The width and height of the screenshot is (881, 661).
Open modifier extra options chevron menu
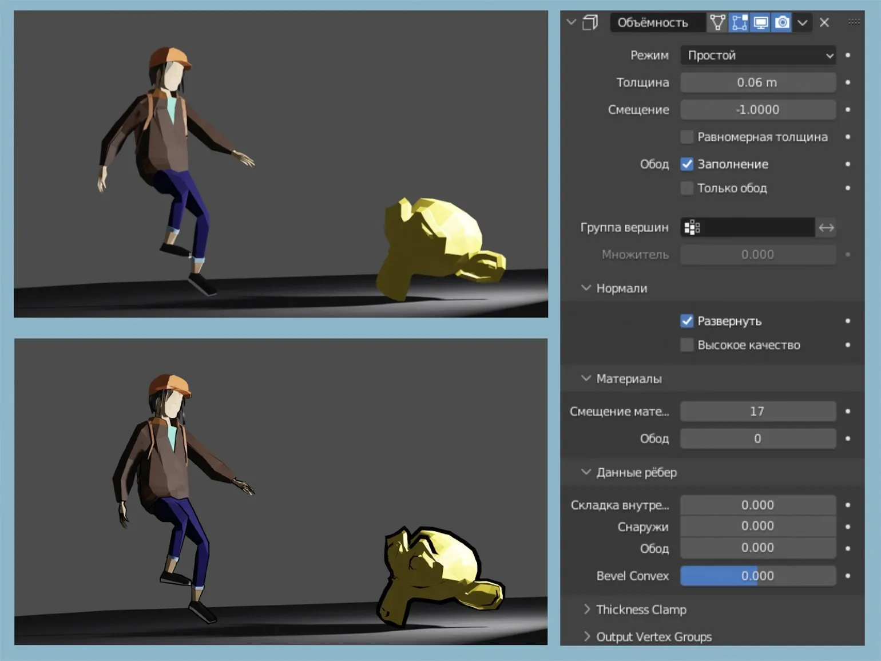[x=803, y=22]
